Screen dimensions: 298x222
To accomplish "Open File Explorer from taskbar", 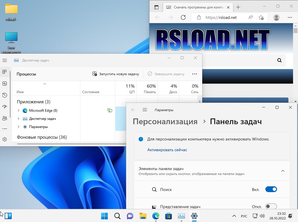I will click(x=143, y=216).
